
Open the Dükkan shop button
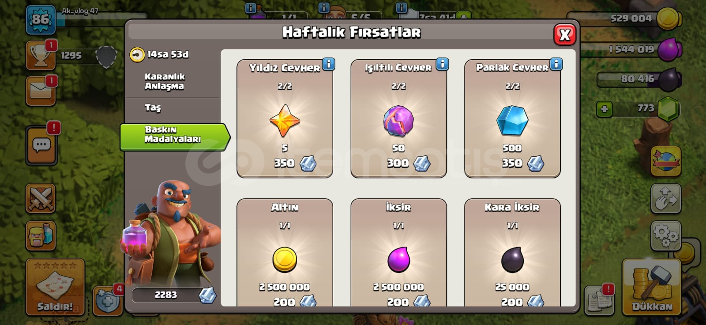click(x=652, y=287)
